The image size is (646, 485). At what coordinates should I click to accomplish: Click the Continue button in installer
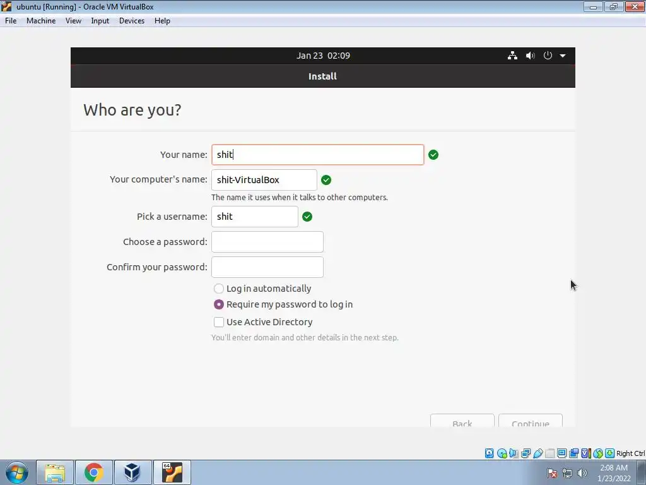(531, 421)
